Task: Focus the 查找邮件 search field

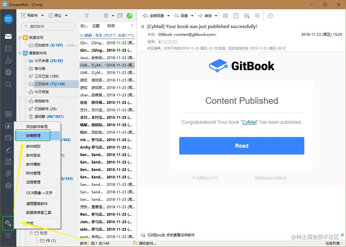Action: [x=48, y=26]
